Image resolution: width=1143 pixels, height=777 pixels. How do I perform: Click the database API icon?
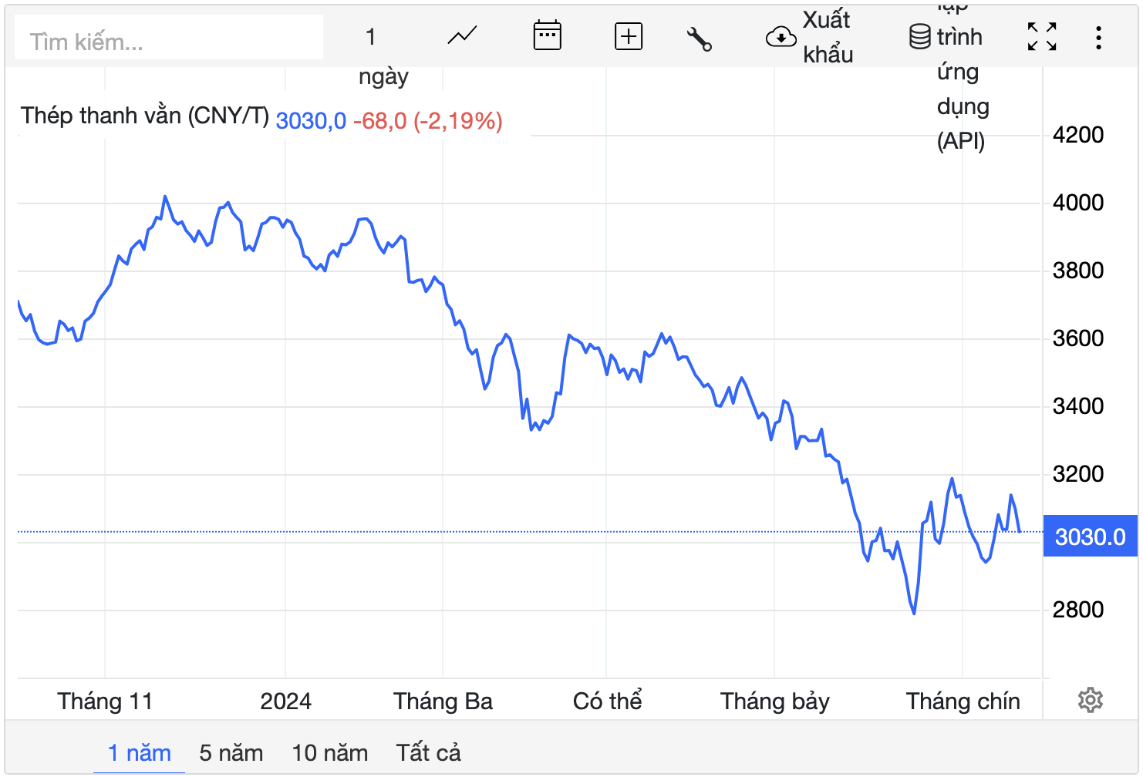pyautogui.click(x=919, y=37)
